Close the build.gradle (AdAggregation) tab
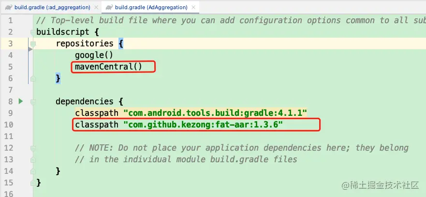Image resolution: width=426 pixels, height=197 pixels. coord(193,8)
